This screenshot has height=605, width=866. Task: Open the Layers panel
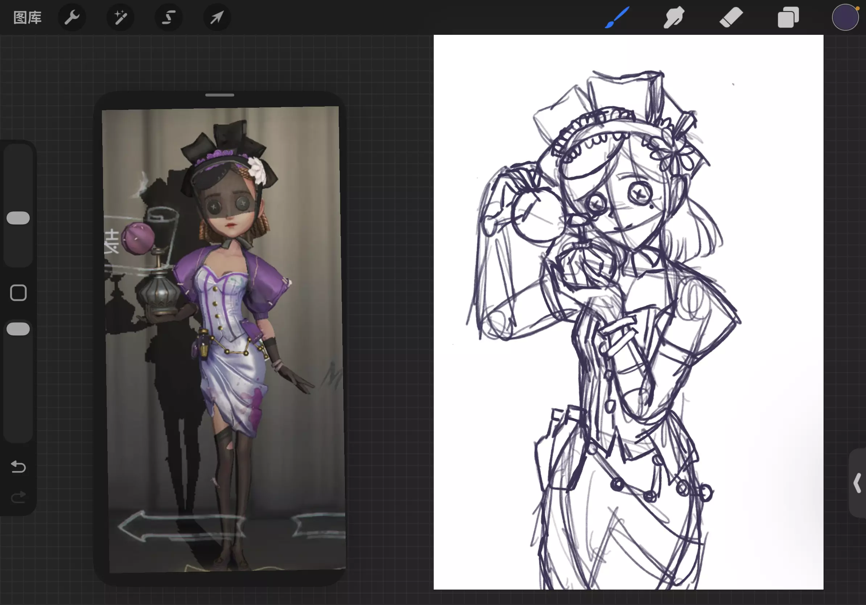pos(788,17)
